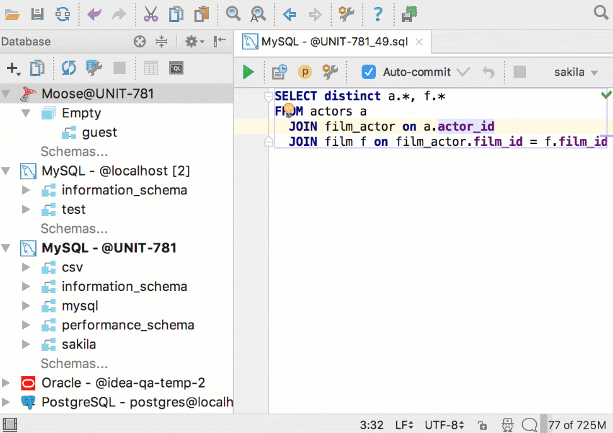This screenshot has width=613, height=433.
Task: Open the sakila schema dropdown
Action: tap(576, 73)
